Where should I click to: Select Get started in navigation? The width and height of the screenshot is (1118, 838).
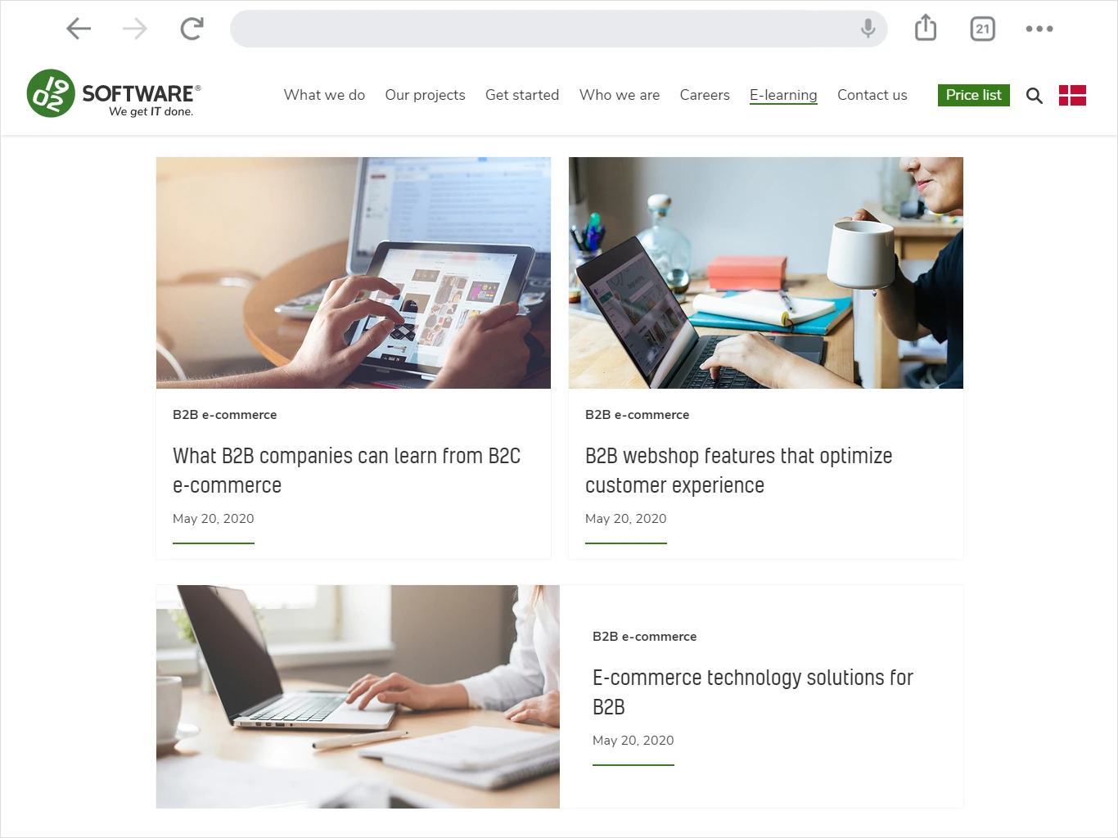click(x=522, y=95)
